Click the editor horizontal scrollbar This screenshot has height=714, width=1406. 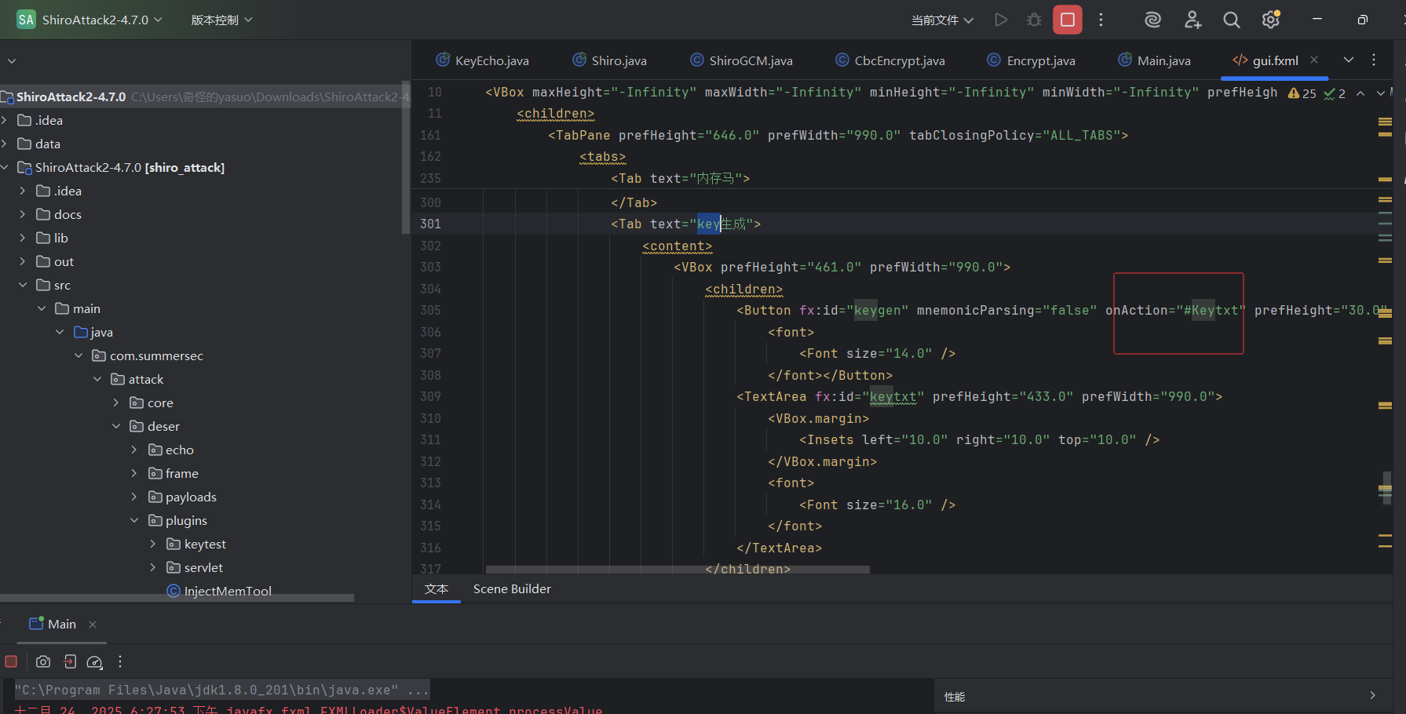[x=677, y=570]
